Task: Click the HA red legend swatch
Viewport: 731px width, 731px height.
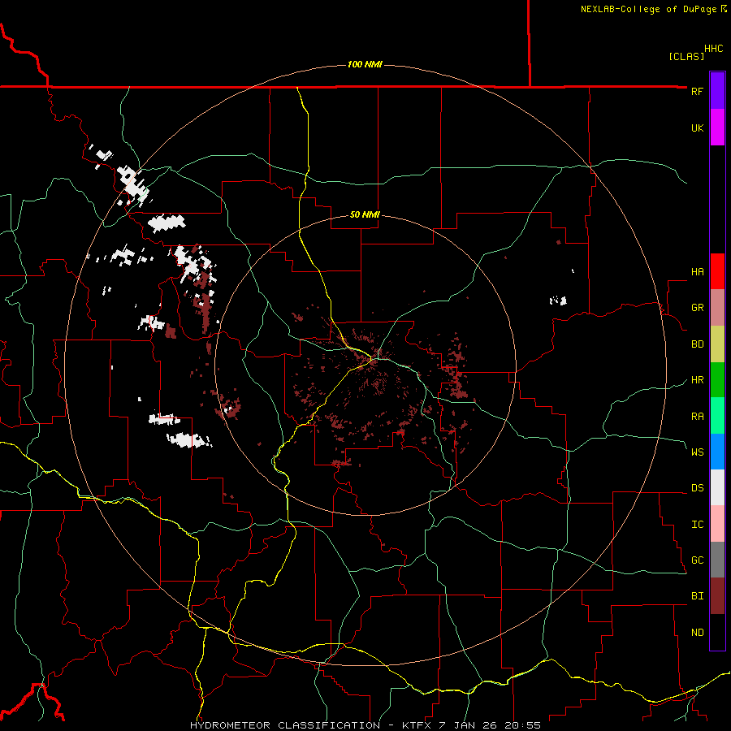Action: point(717,271)
